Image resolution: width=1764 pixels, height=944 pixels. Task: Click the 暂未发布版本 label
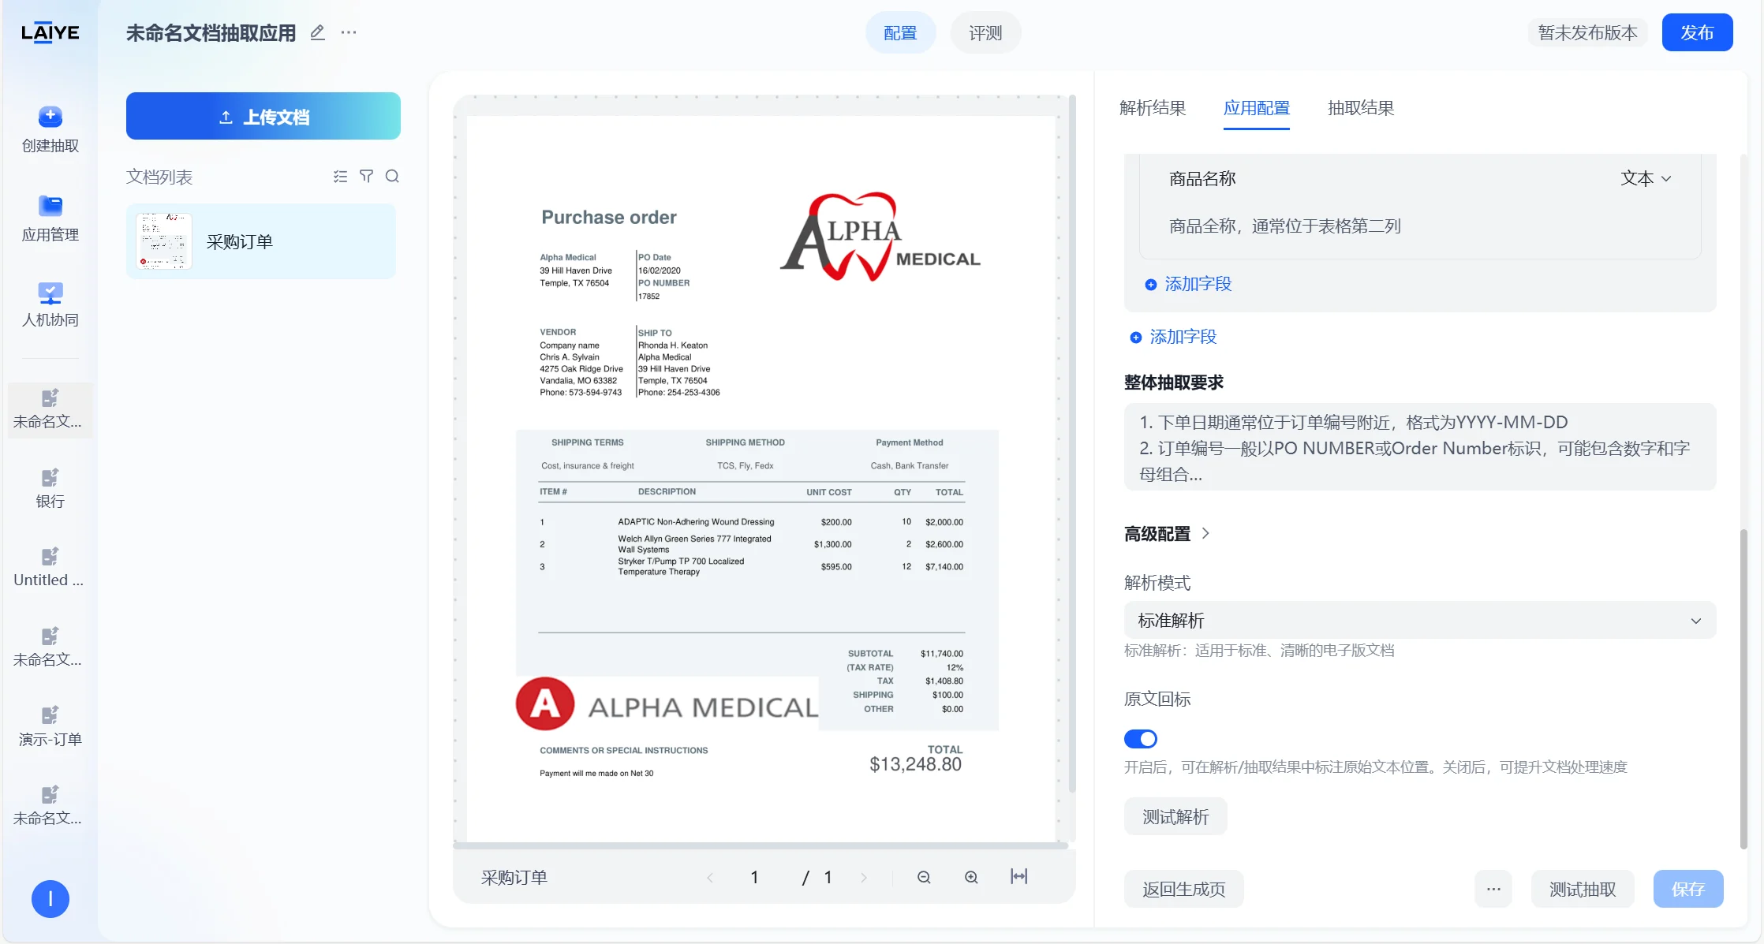(x=1587, y=32)
